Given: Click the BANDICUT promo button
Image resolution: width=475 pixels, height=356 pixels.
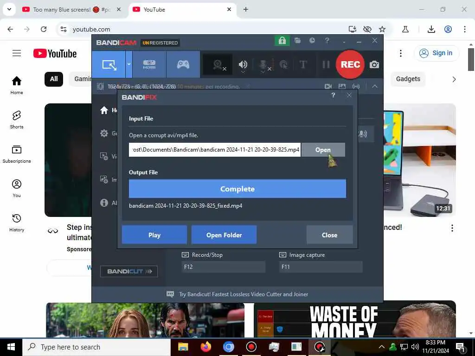Looking at the screenshot, I should [x=129, y=271].
